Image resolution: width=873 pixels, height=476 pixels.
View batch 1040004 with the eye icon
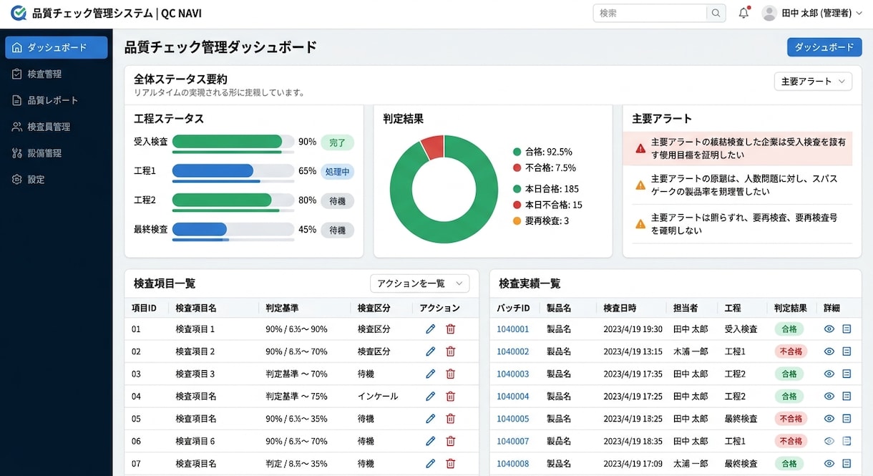pos(829,396)
